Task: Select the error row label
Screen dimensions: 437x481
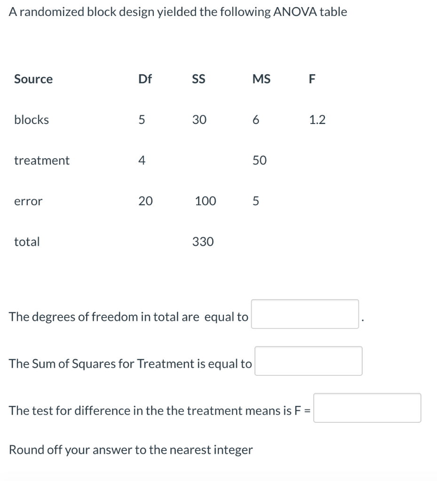Action: 28,201
